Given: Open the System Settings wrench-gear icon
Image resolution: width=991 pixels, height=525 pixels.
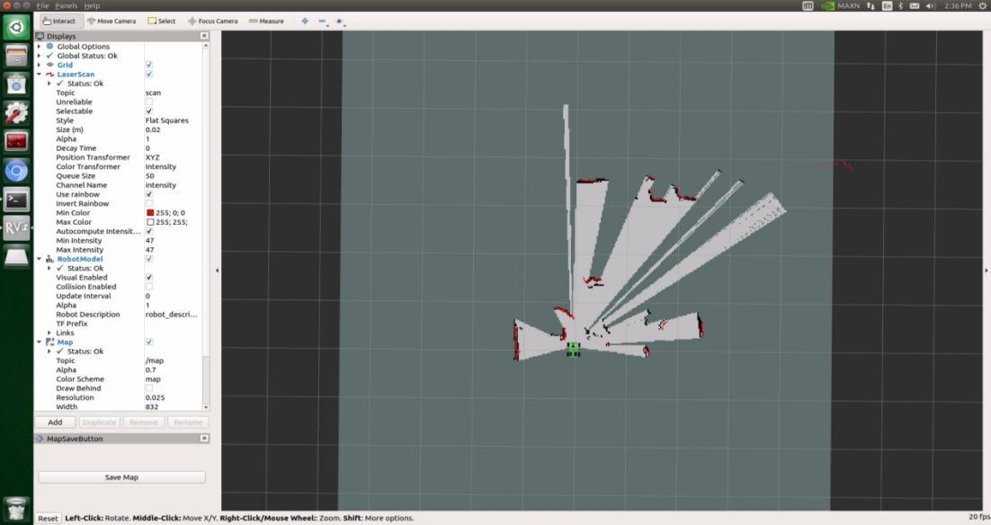Looking at the screenshot, I should 16,113.
